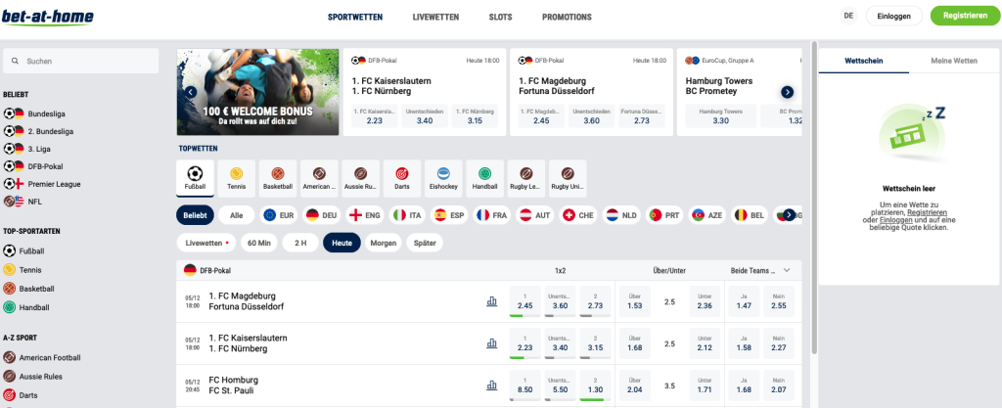Open NFL in sidebar
The image size is (1002, 408).
click(x=23, y=202)
